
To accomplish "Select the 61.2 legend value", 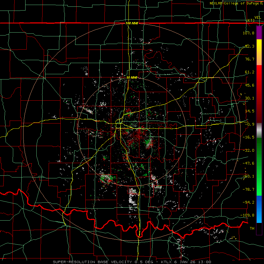I will click(x=250, y=72).
